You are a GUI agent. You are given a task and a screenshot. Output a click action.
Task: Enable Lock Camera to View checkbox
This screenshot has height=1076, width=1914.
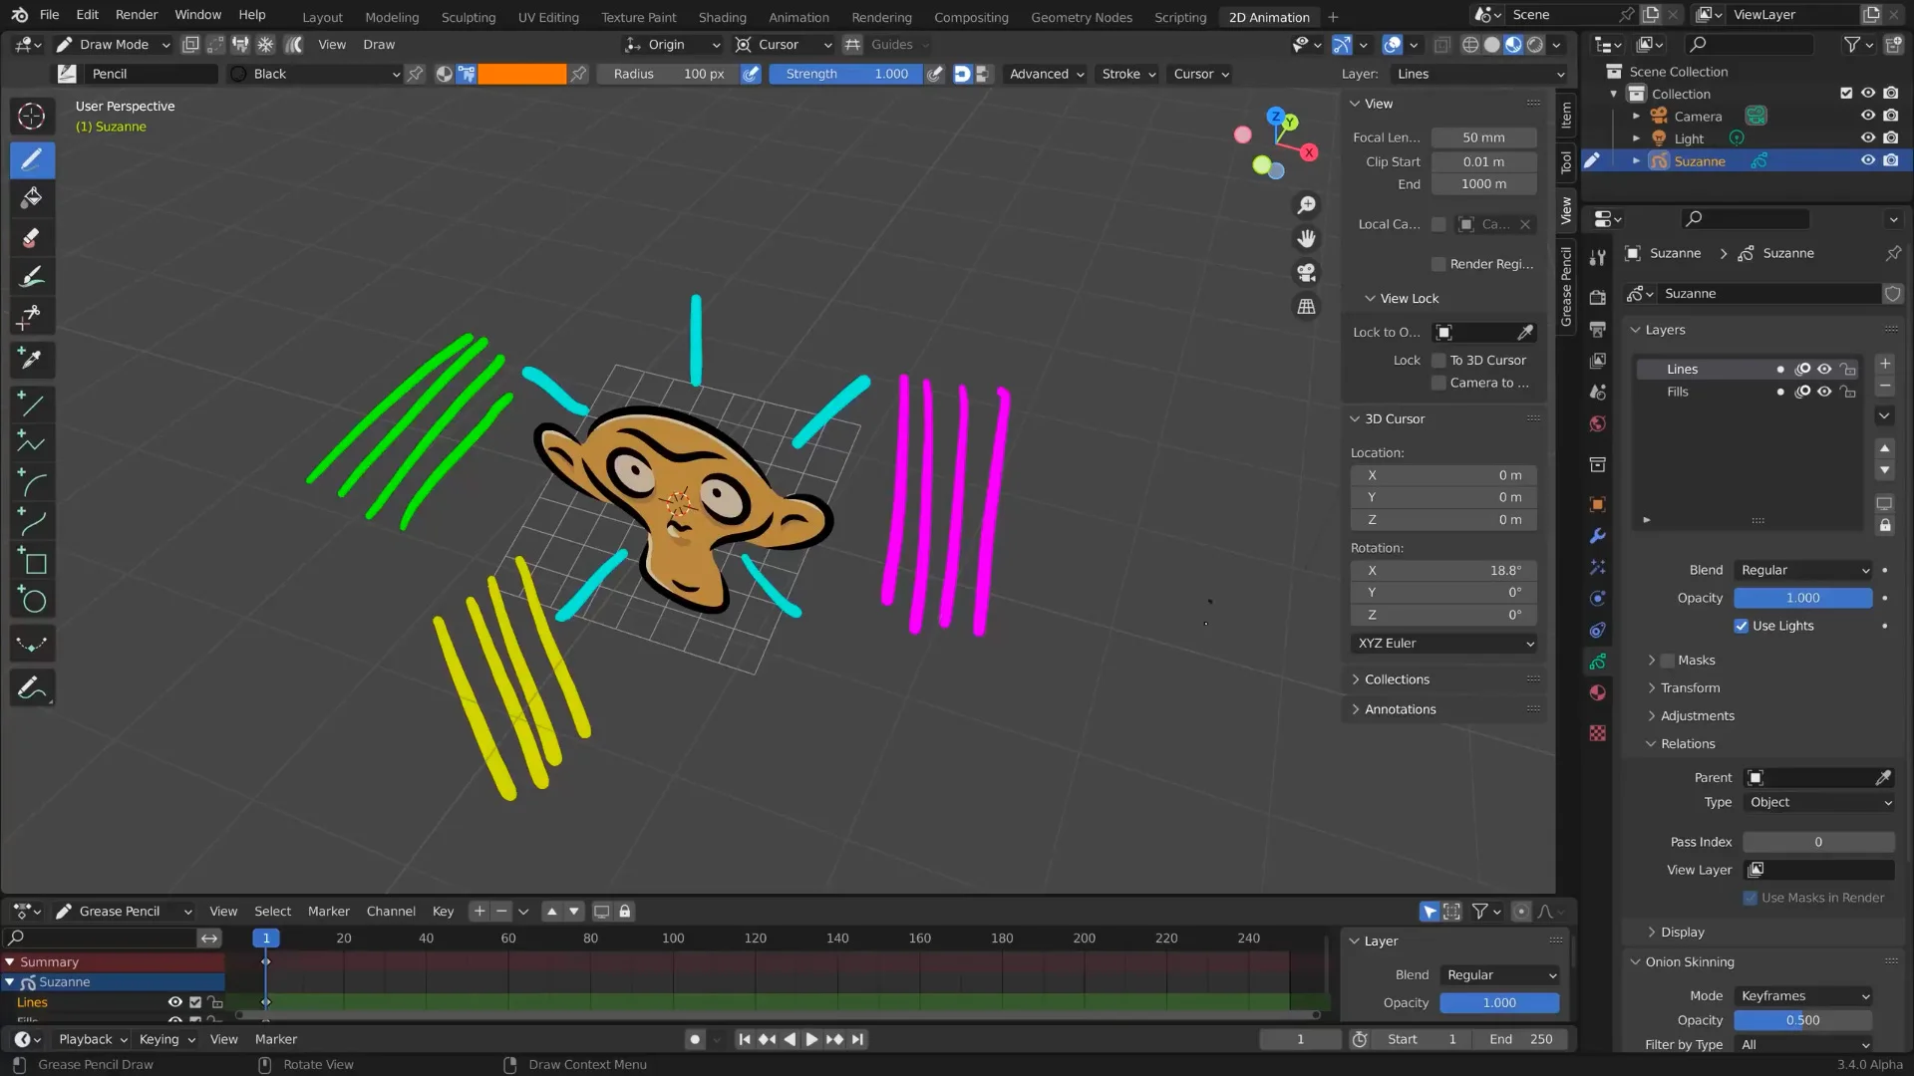pyautogui.click(x=1438, y=383)
